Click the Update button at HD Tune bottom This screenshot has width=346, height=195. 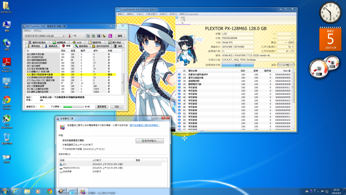click(102, 107)
